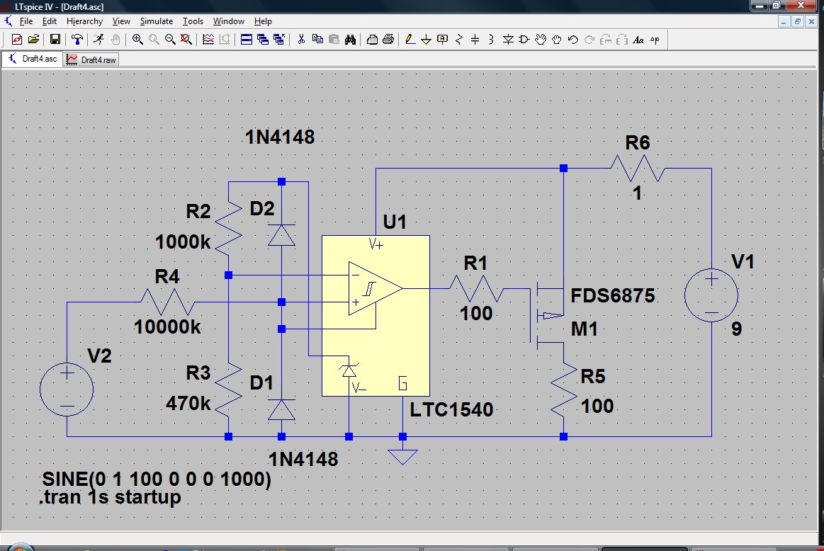824x551 pixels.
Task: Cut selection with the scissors icon
Action: pyautogui.click(x=301, y=40)
